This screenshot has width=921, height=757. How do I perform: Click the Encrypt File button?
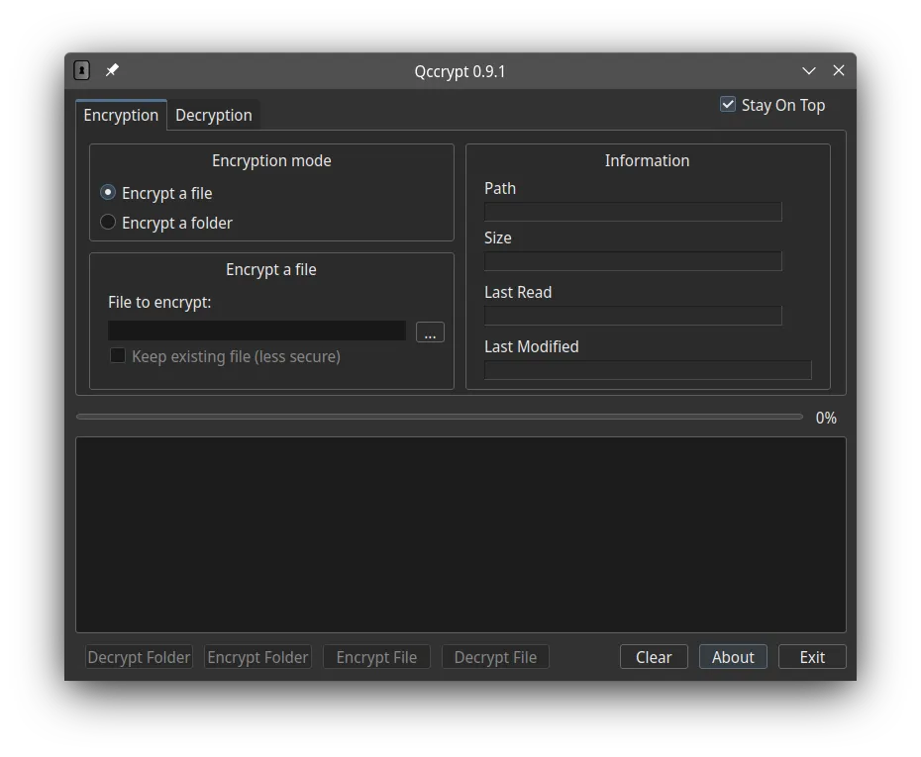point(376,657)
